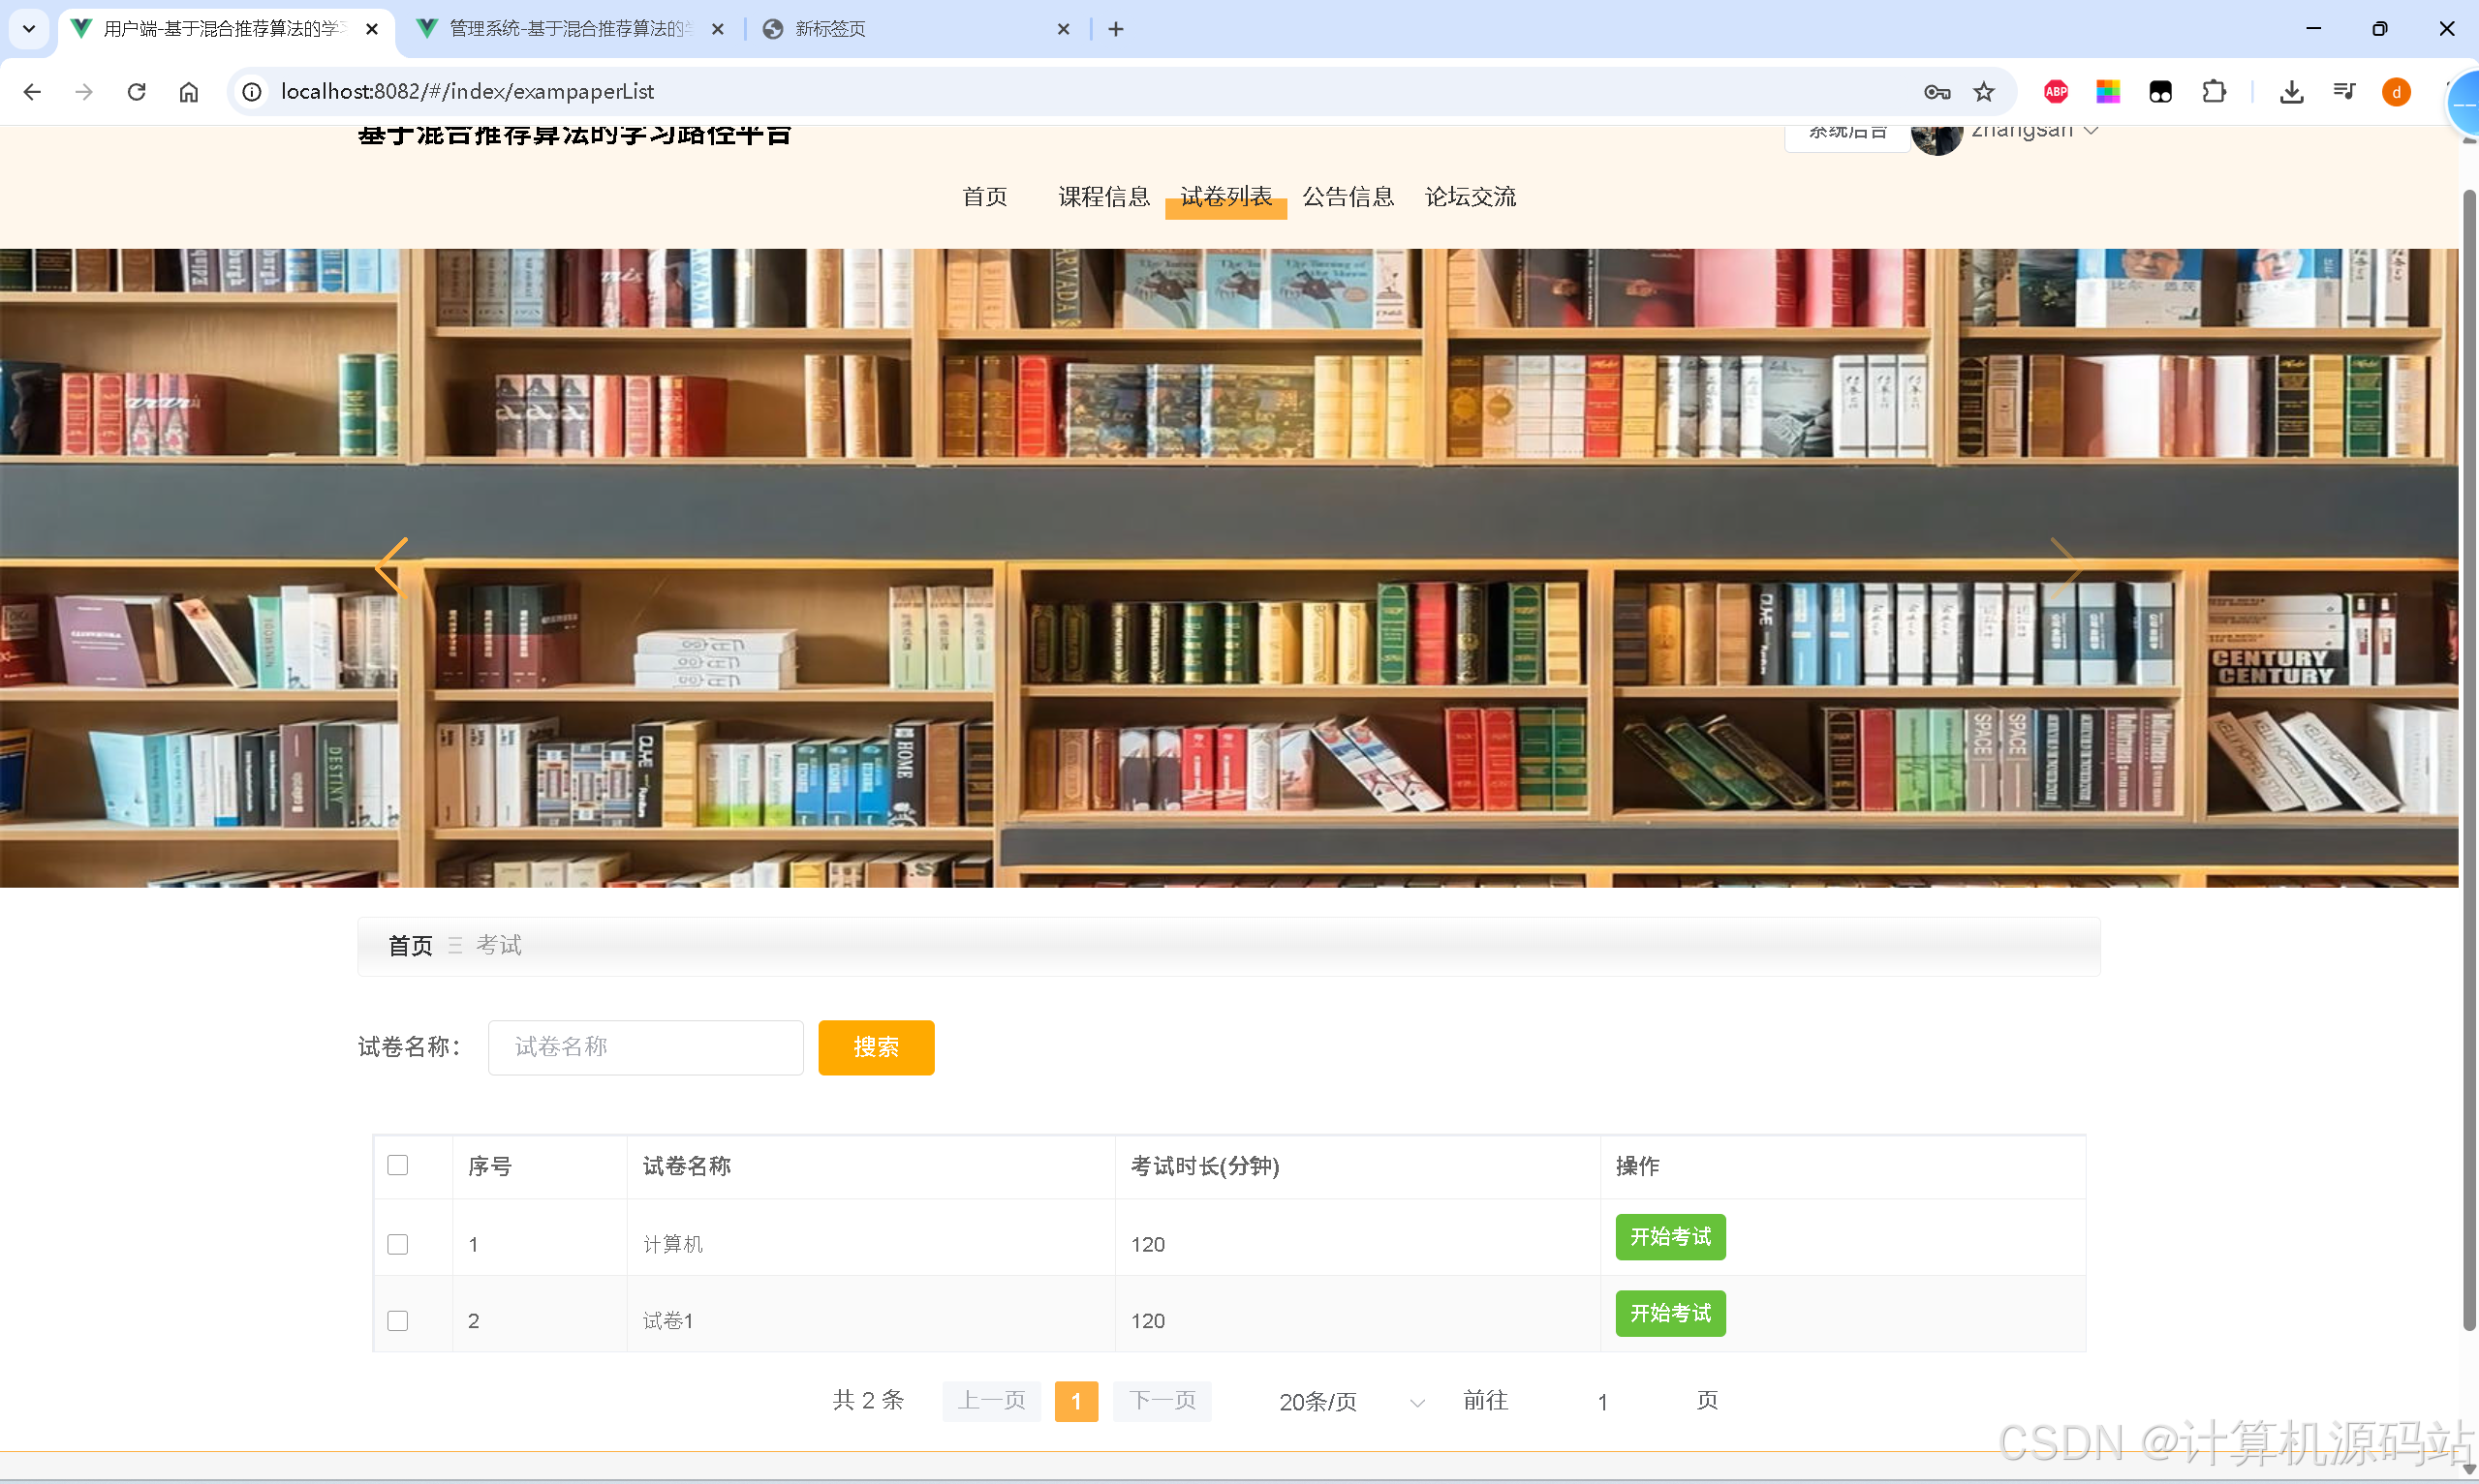Check the checkbox for 试卷1 exam row
The width and height of the screenshot is (2479, 1484).
[397, 1320]
